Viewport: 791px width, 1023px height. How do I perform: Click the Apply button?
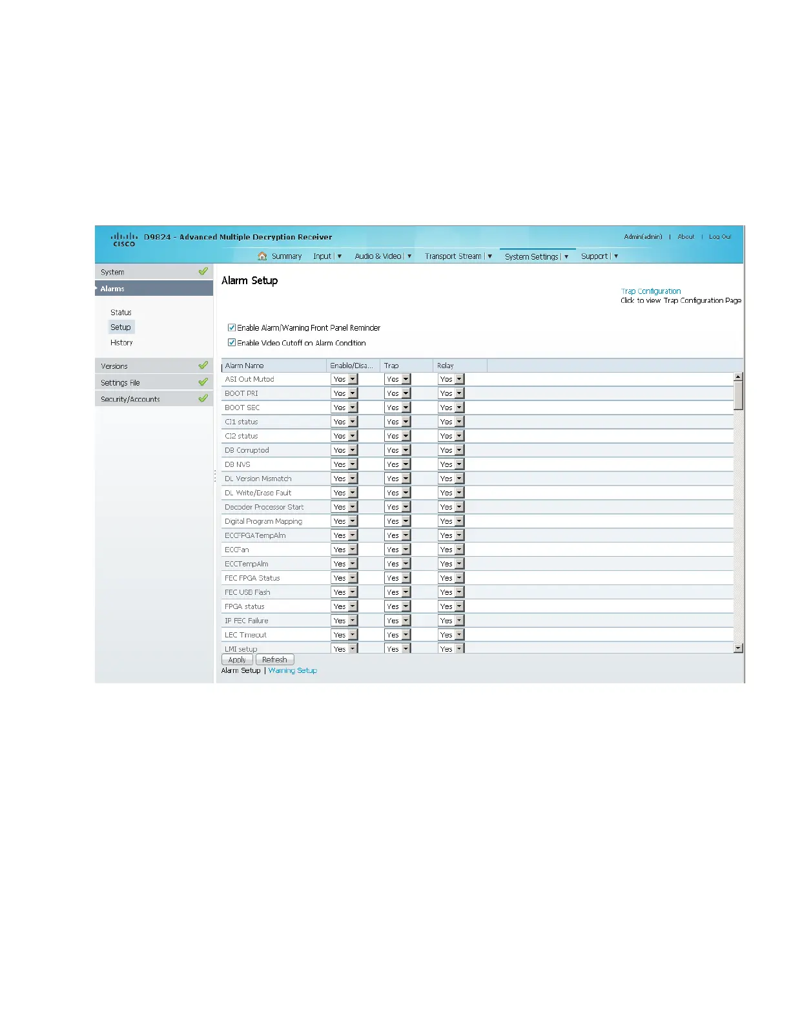point(237,659)
